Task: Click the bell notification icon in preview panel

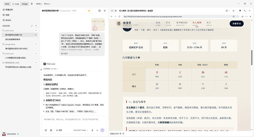Action: [240, 11]
